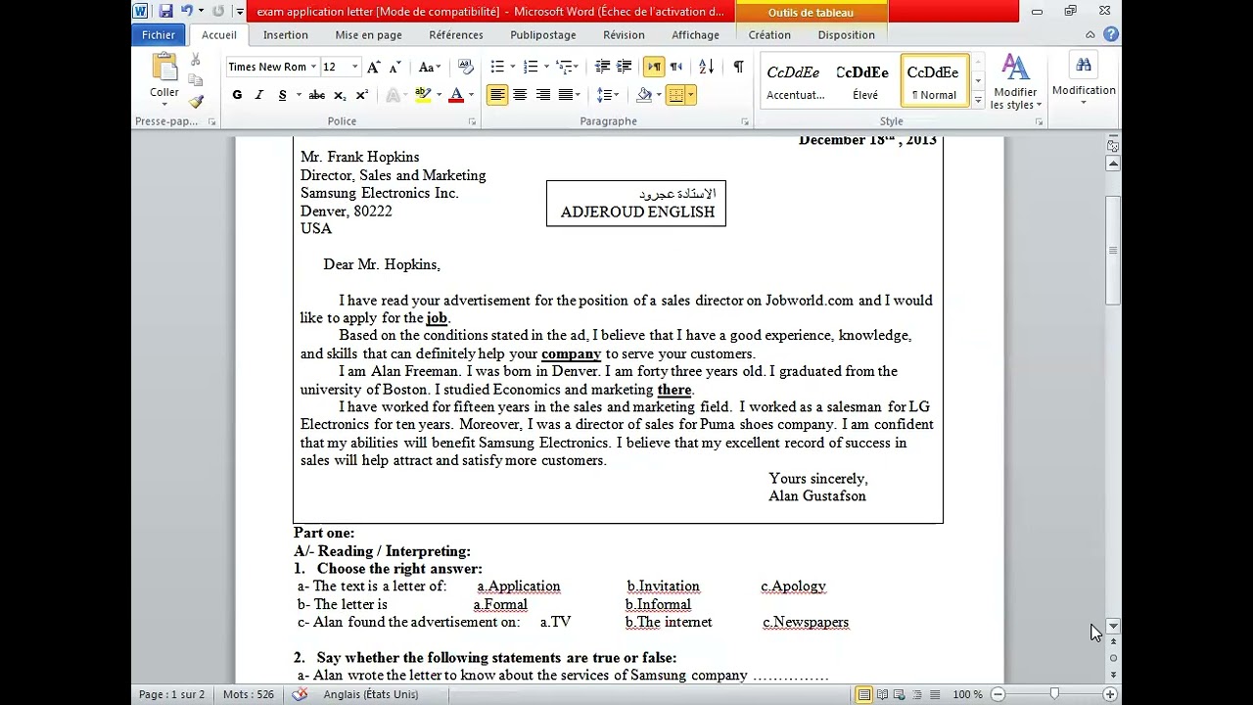
Task: Sort the selection alphabetically
Action: pyautogui.click(x=707, y=67)
